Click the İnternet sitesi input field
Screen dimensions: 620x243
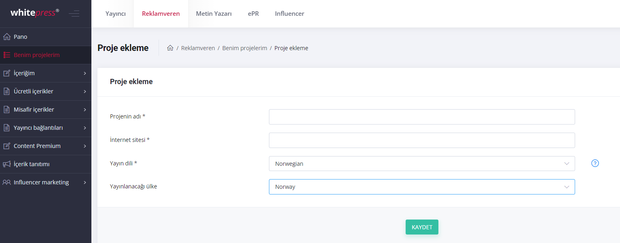click(x=422, y=140)
